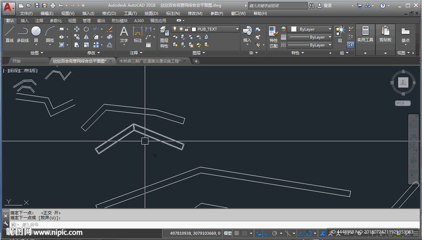Toggle grid display in status bar
422x240 pixels.
point(237,233)
